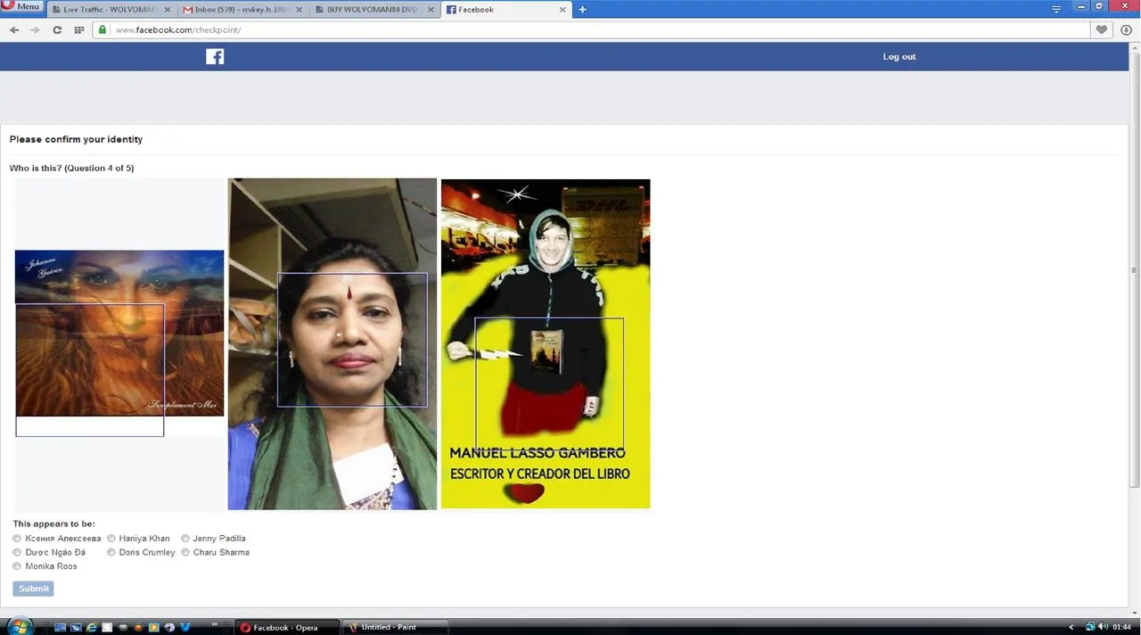Select radio option Ксения Алексеева
Screen dimensions: 1141x635
tap(17, 539)
